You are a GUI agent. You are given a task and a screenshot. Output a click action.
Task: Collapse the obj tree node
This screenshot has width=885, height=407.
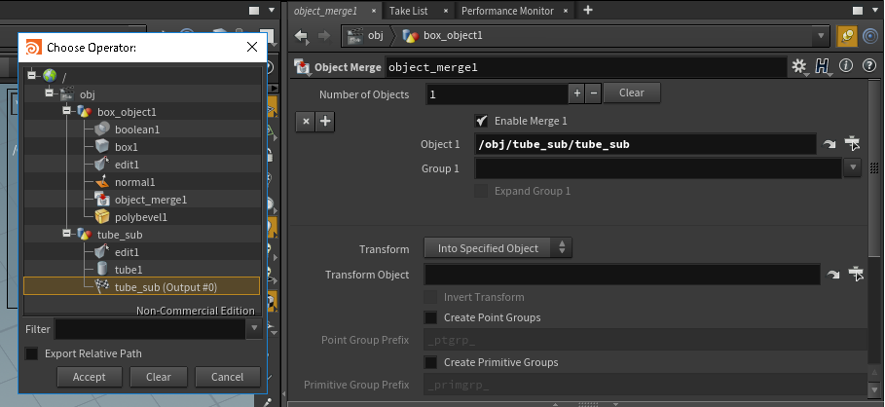[49, 92]
